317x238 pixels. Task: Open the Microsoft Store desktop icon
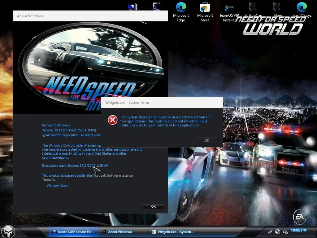point(205,12)
